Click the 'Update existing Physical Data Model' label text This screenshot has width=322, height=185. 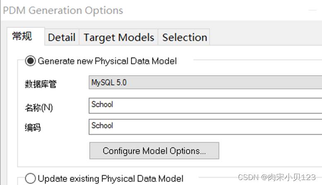coord(111,178)
